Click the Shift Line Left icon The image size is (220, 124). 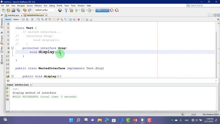coord(70,20)
